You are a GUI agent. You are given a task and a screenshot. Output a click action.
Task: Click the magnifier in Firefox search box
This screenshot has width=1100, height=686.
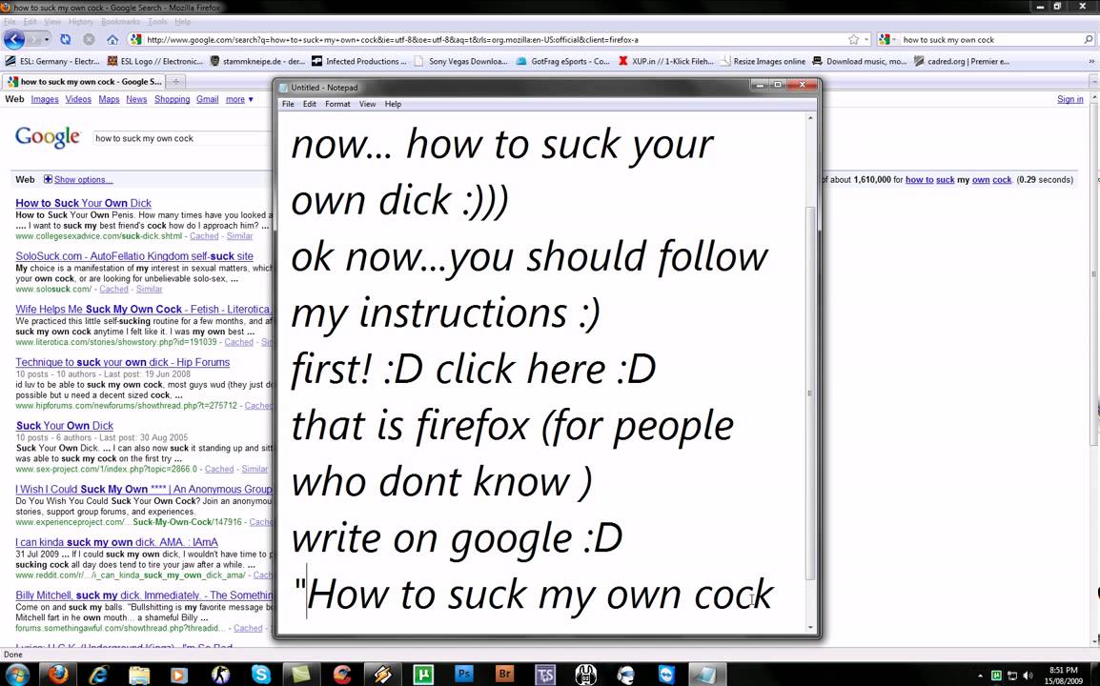1088,40
